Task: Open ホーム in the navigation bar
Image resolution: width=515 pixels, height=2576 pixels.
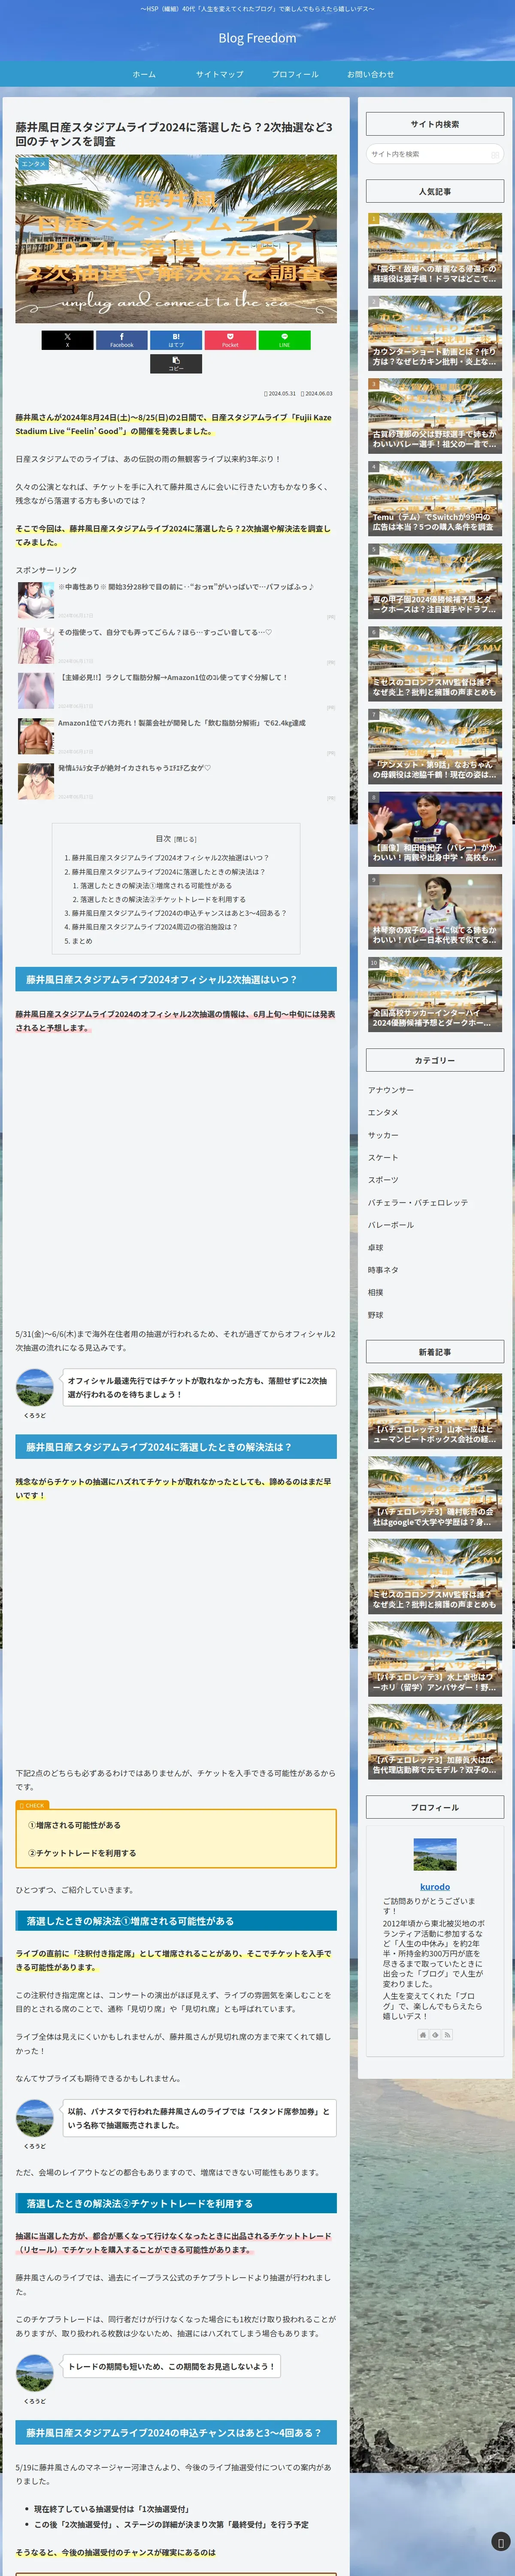Action: [144, 74]
